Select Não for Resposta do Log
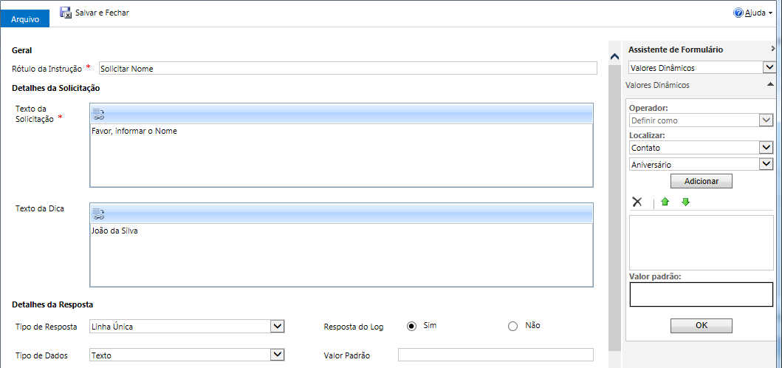 512,326
